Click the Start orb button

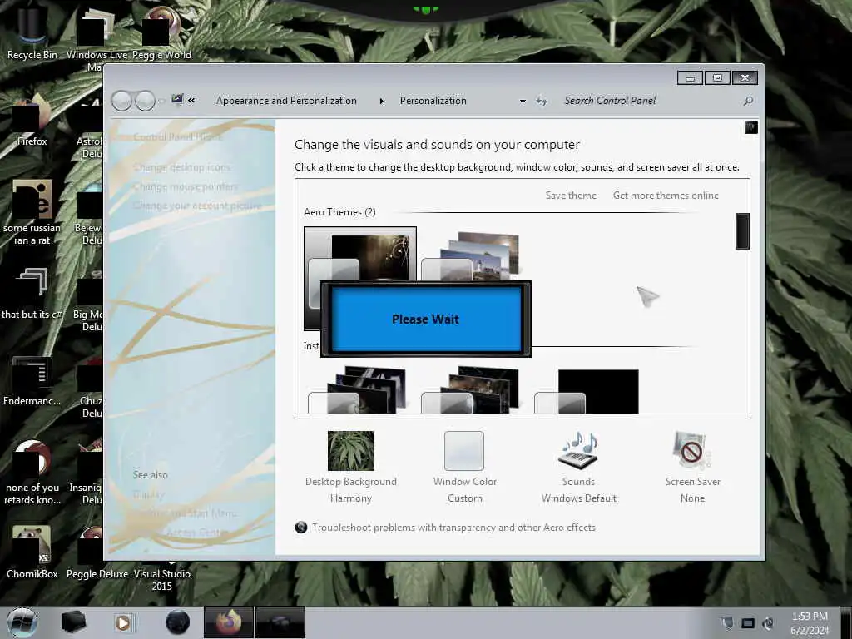(x=22, y=622)
